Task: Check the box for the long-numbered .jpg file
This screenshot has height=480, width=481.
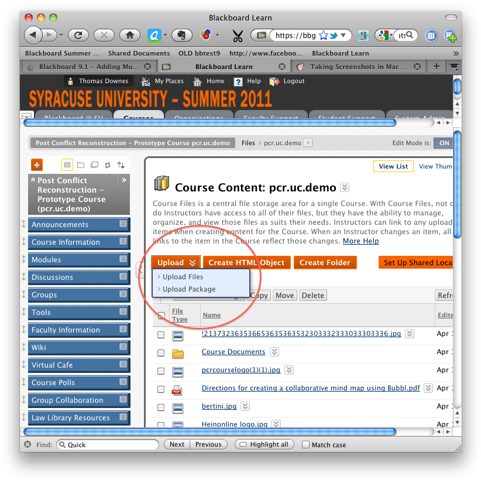Action: [161, 335]
